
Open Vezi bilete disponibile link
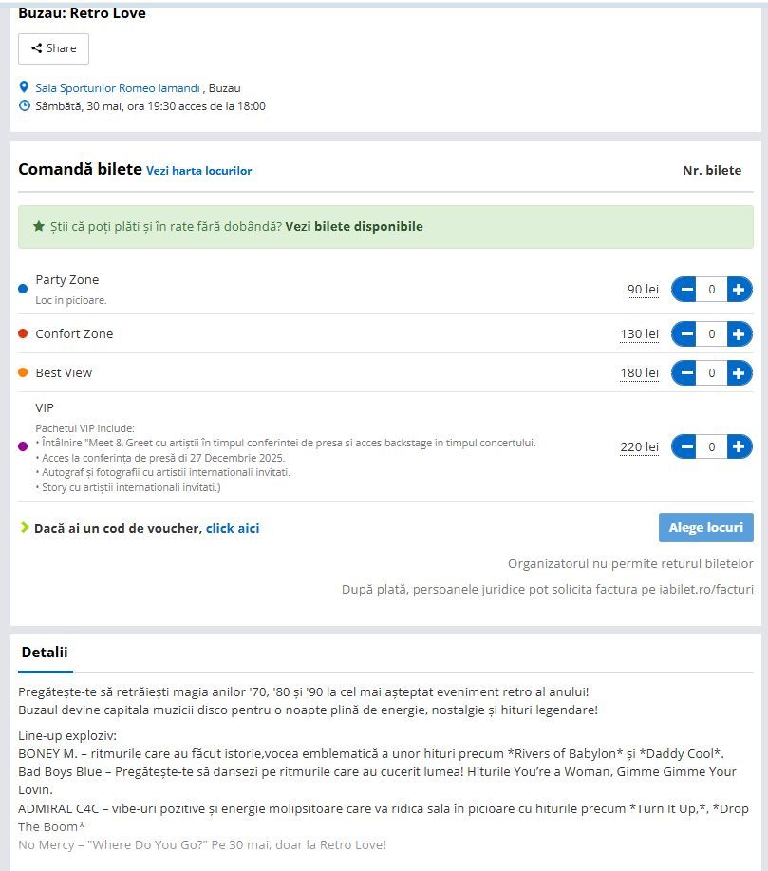coord(354,227)
